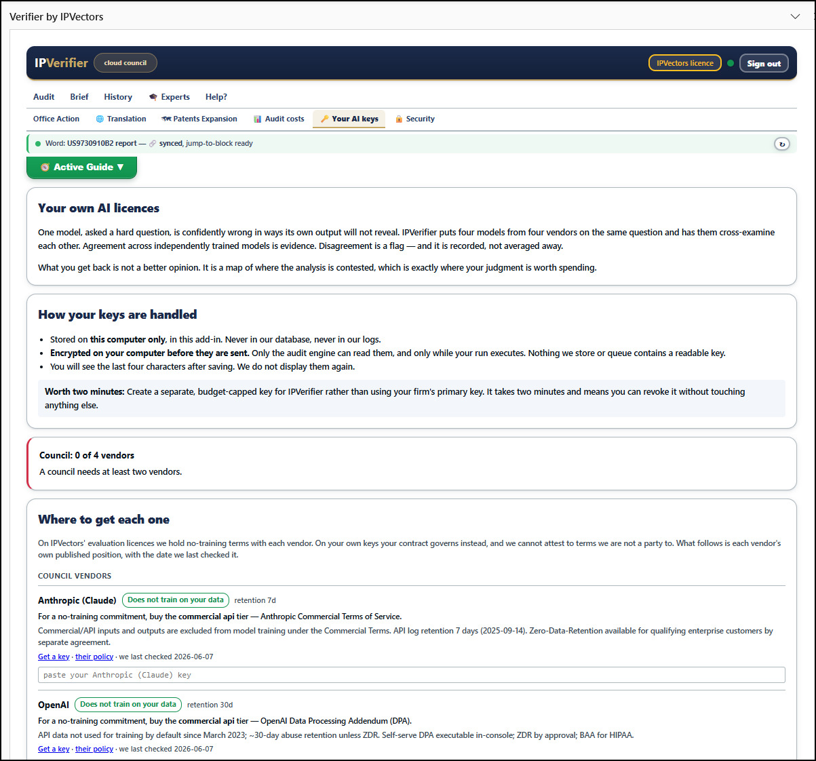Select the Your AI keys tab
Viewport: 816px width, 761px height.
tap(349, 119)
